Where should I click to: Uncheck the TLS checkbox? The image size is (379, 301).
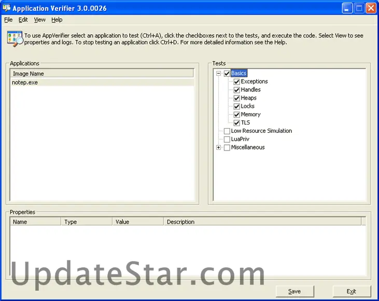coord(236,123)
